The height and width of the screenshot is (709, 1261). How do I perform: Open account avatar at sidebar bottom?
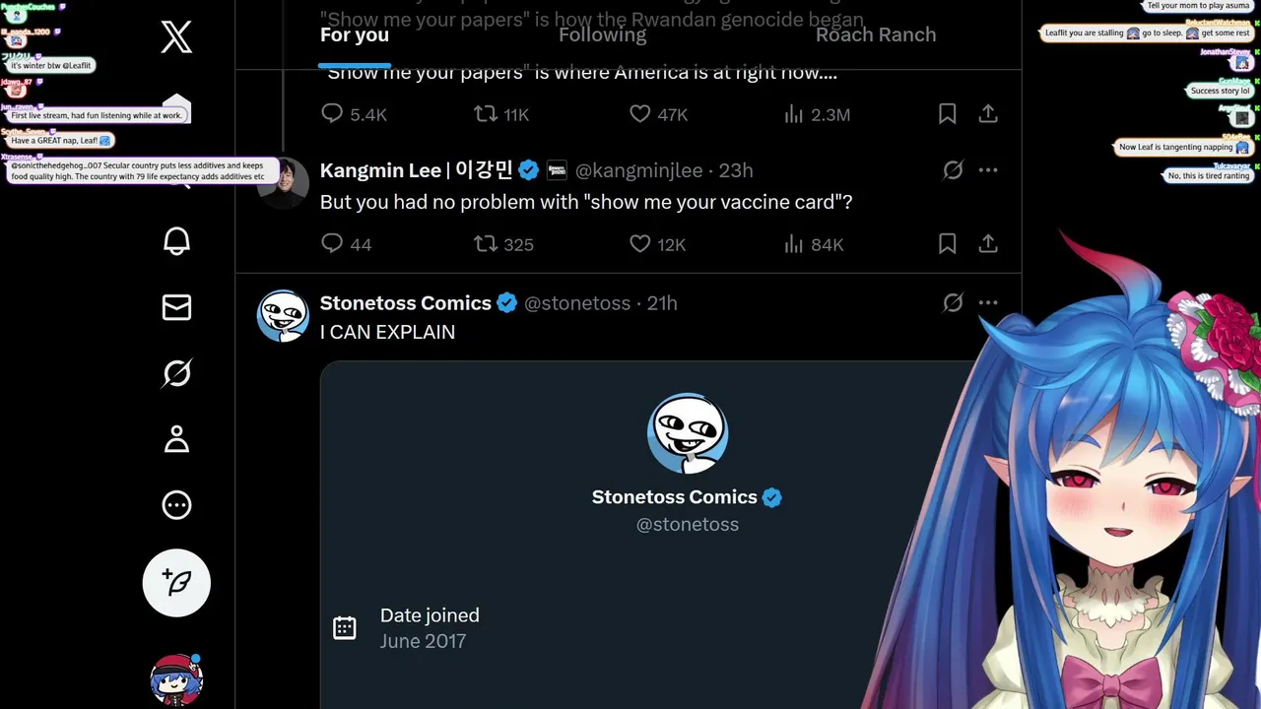(176, 679)
